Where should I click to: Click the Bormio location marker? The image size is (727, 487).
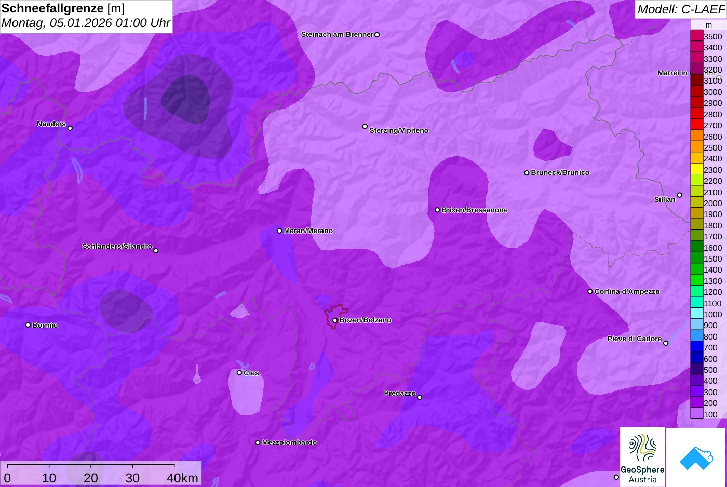click(x=28, y=325)
